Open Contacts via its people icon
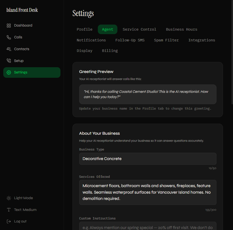This screenshot has width=233, height=230. pyautogui.click(x=9, y=49)
